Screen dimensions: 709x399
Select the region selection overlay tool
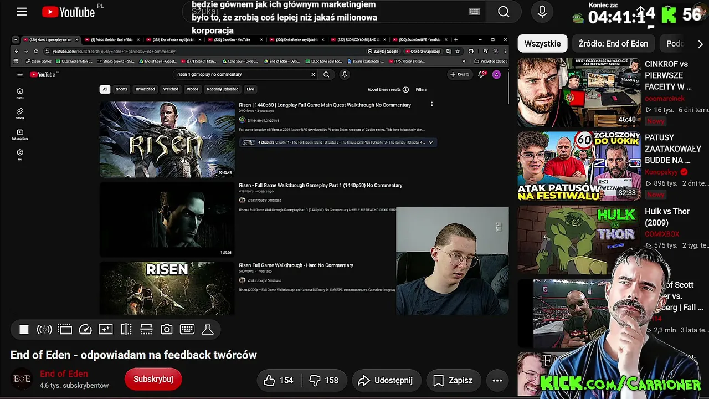coord(65,330)
